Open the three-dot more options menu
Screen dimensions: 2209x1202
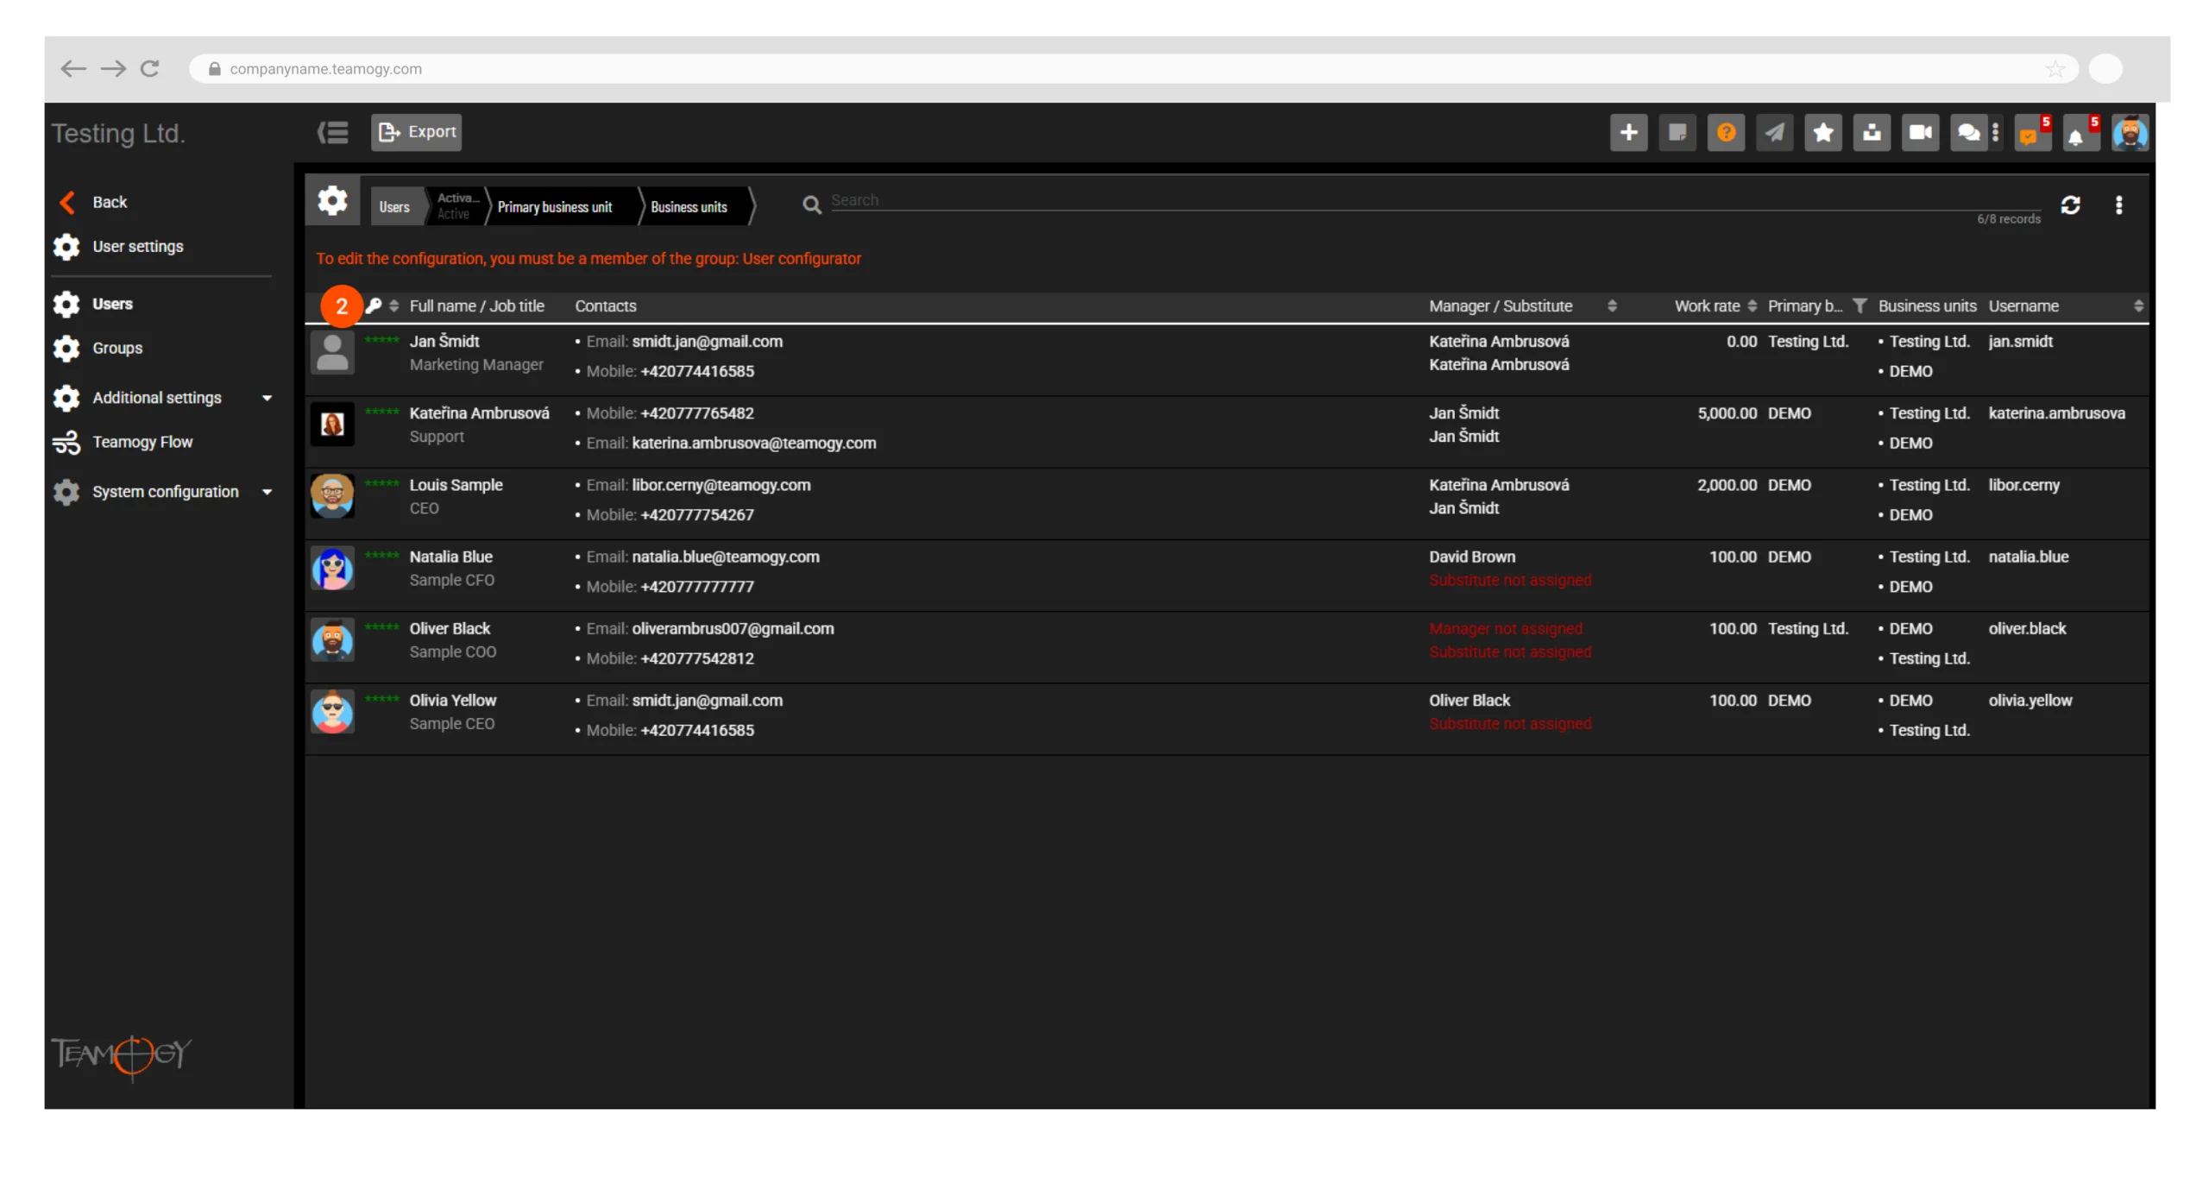tap(2118, 205)
